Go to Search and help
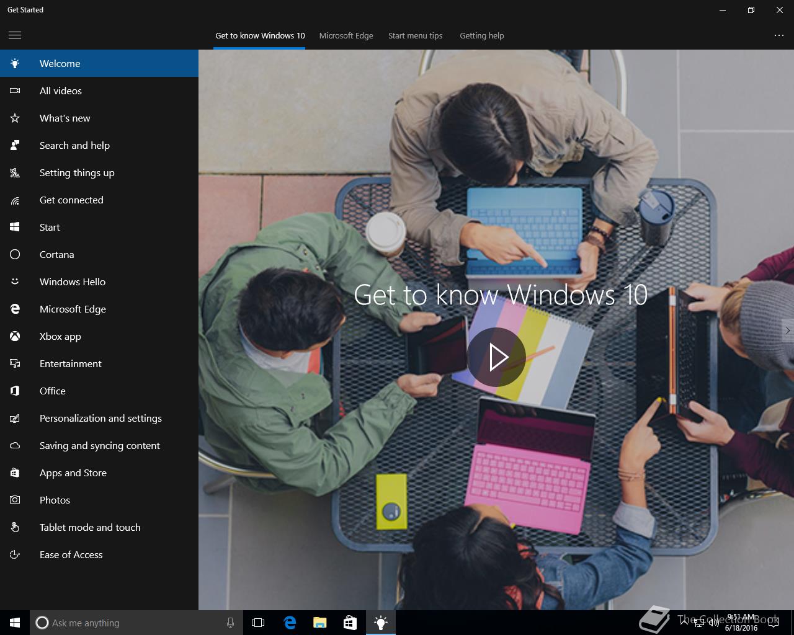This screenshot has height=635, width=794. coord(99,145)
